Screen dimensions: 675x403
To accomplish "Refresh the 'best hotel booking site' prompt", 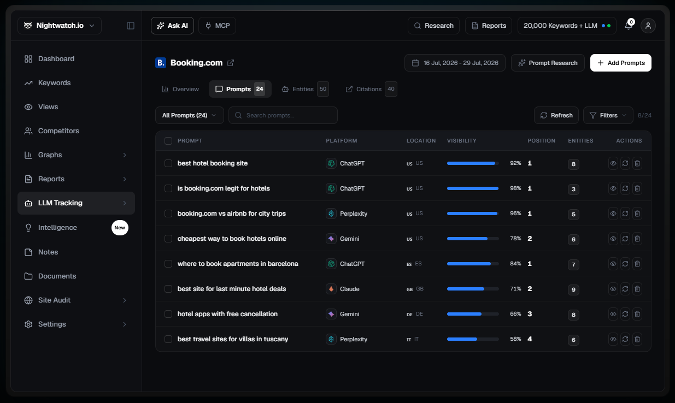I will (x=625, y=163).
